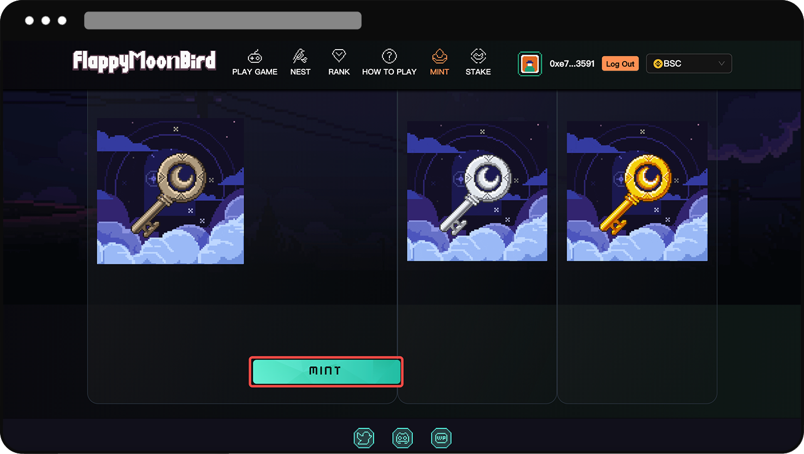Open the Discord link in footer
The width and height of the screenshot is (804, 454).
click(x=403, y=438)
